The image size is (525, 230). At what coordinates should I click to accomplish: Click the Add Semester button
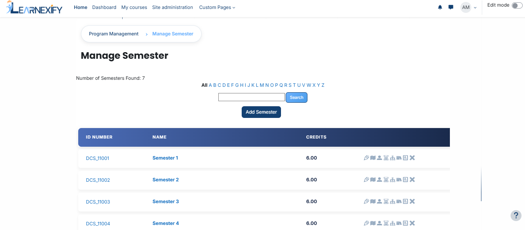261,112
